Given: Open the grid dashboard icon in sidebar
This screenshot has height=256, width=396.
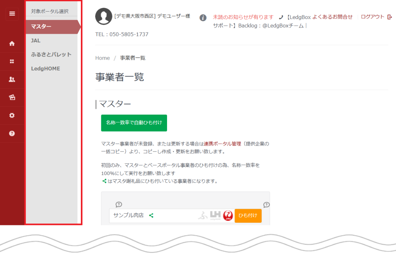Looking at the screenshot, I should [x=12, y=61].
